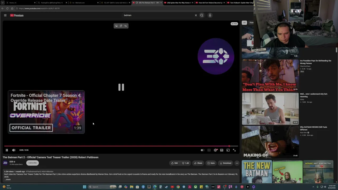Seek on the red video progress bar

point(121,146)
